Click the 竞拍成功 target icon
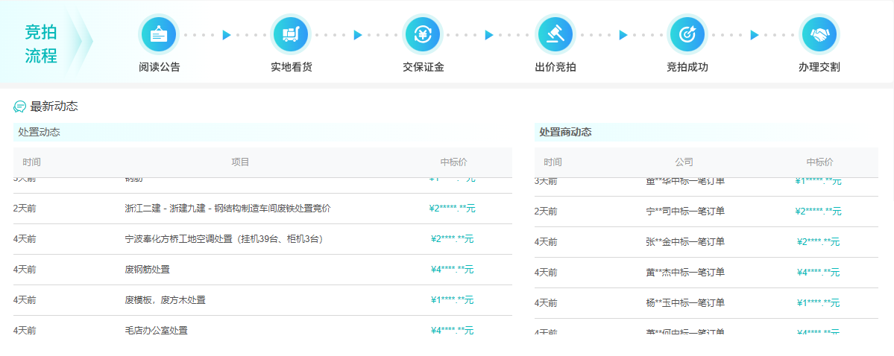The height and width of the screenshot is (356, 894). pos(687,34)
